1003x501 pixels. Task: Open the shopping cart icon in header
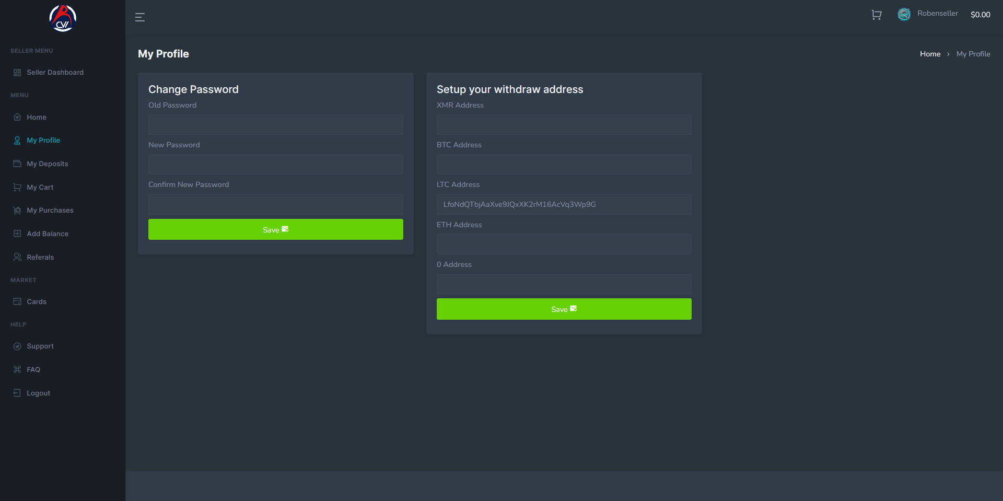(877, 15)
